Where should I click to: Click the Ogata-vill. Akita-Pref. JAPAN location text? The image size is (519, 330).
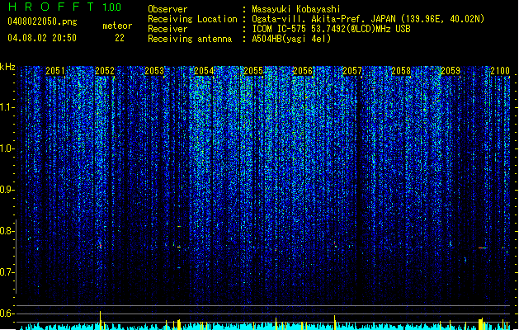(x=368, y=19)
